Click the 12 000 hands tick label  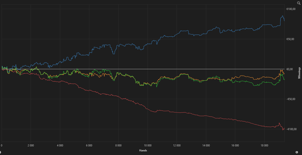pos(176,146)
